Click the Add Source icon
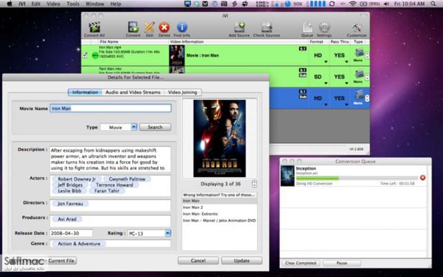Screen dimensions: 443x277 click(239, 27)
